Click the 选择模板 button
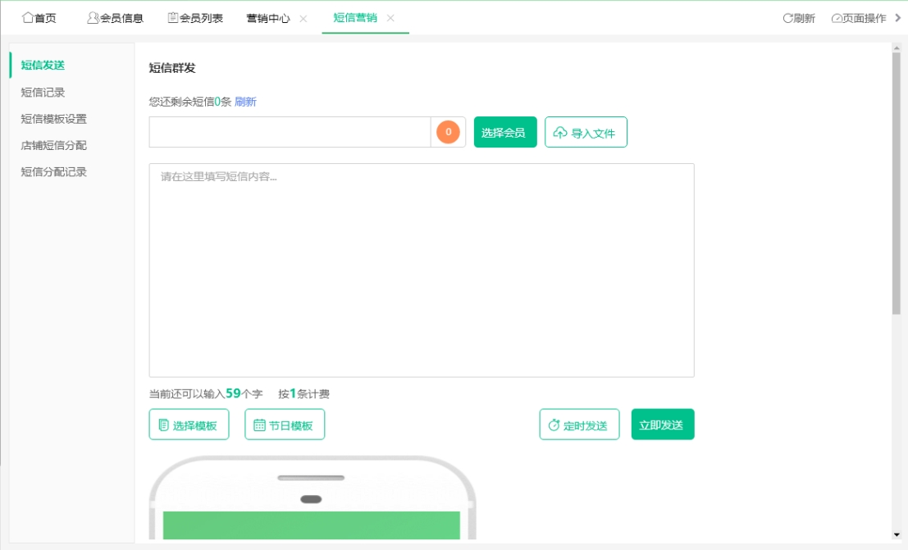This screenshot has width=908, height=550. pyautogui.click(x=189, y=425)
